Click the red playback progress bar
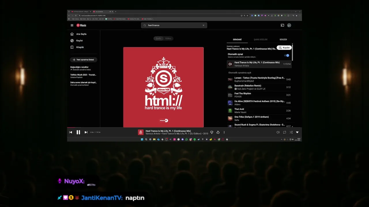369x207 pixels. (71, 127)
